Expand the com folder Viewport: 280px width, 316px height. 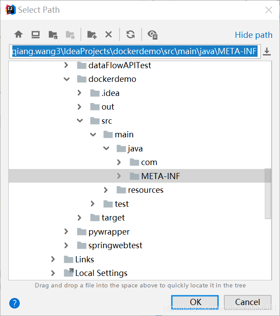(119, 162)
